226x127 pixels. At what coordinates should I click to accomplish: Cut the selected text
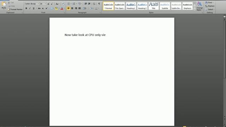(x=11, y=2)
